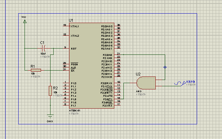Select the AND gate U2 symbol
222x139 pixels.
click(146, 83)
